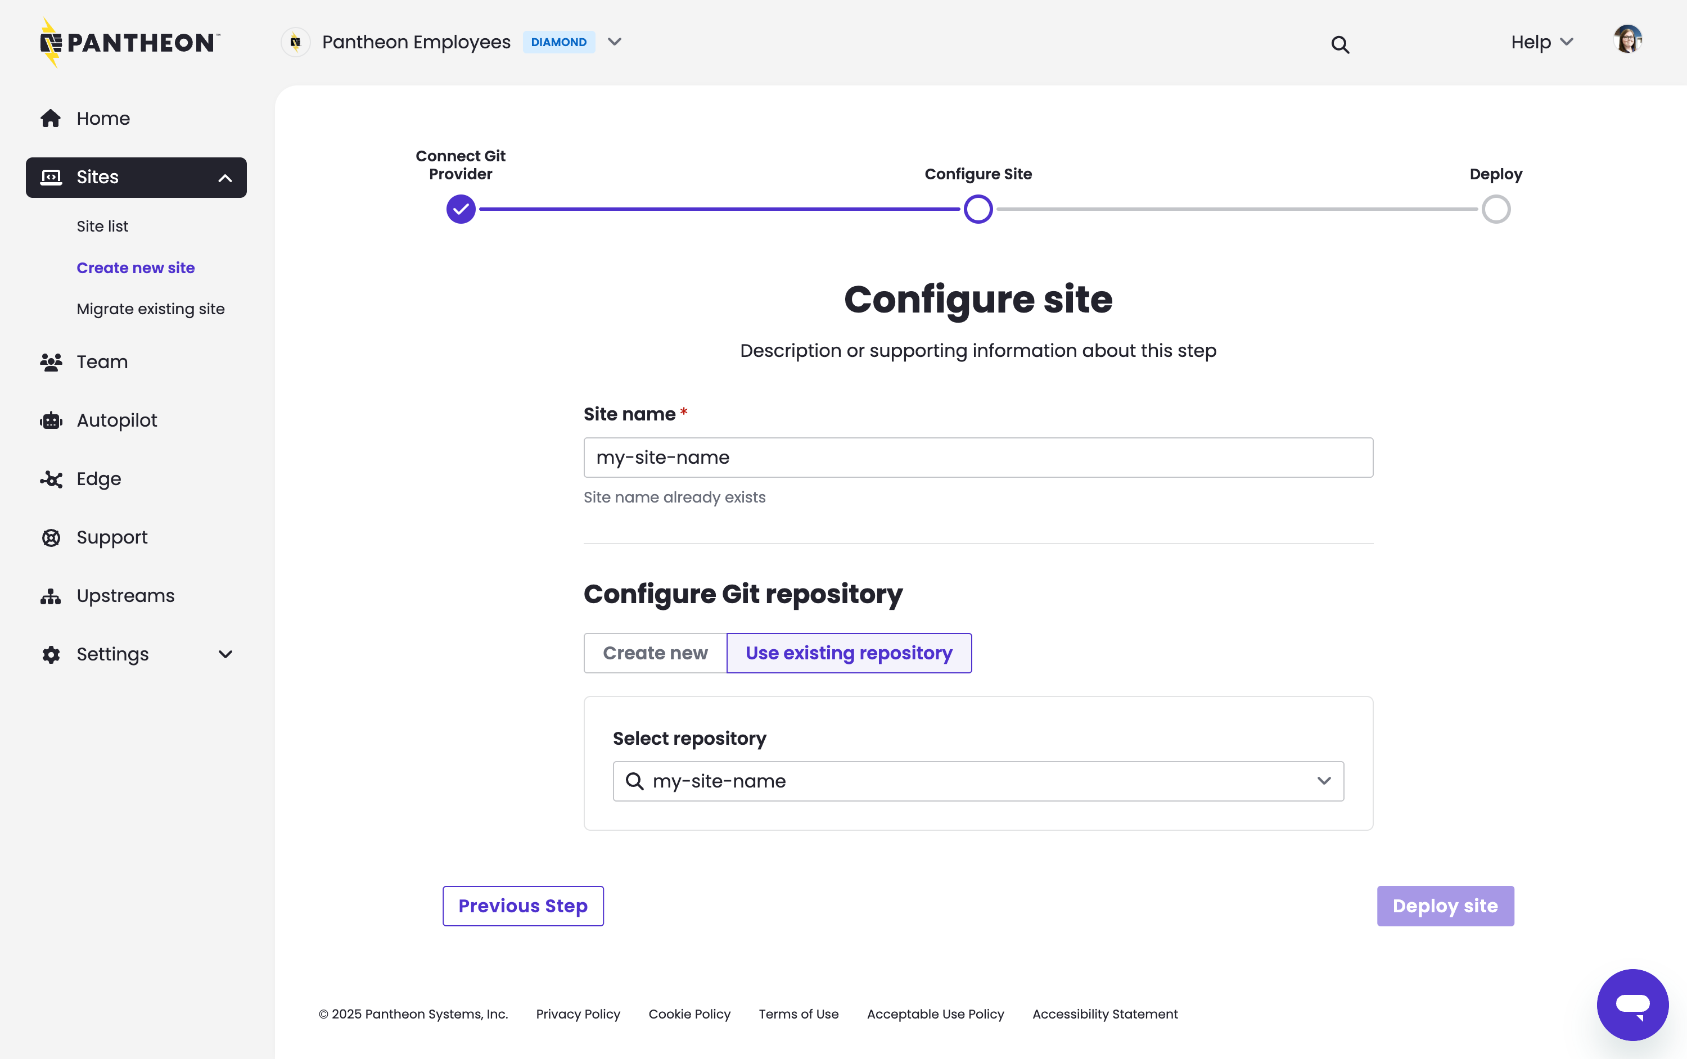Select the Edge icon in sidebar
1687x1059 pixels.
51,479
